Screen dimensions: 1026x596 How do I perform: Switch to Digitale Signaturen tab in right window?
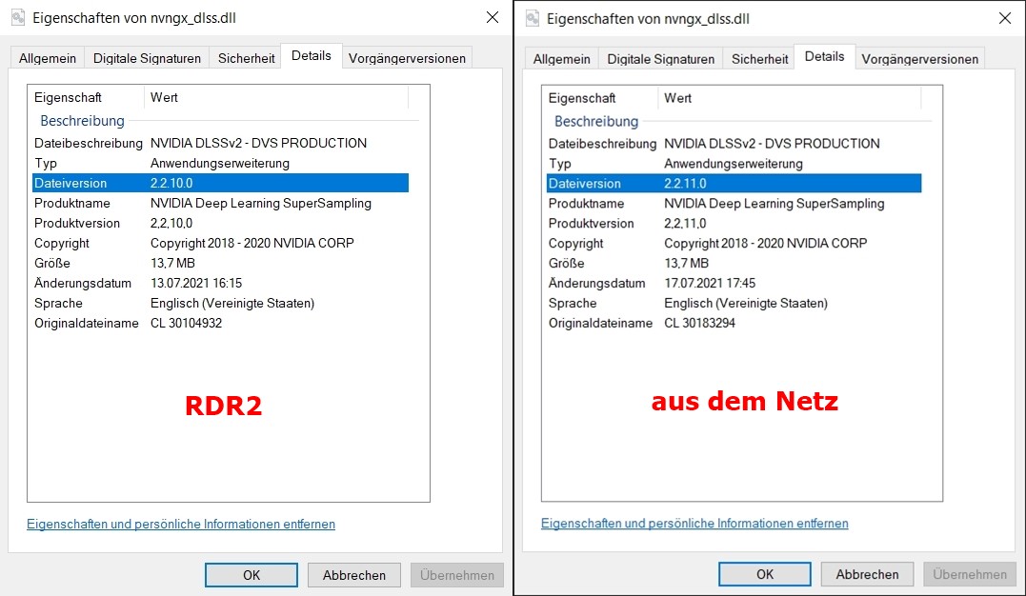[661, 59]
